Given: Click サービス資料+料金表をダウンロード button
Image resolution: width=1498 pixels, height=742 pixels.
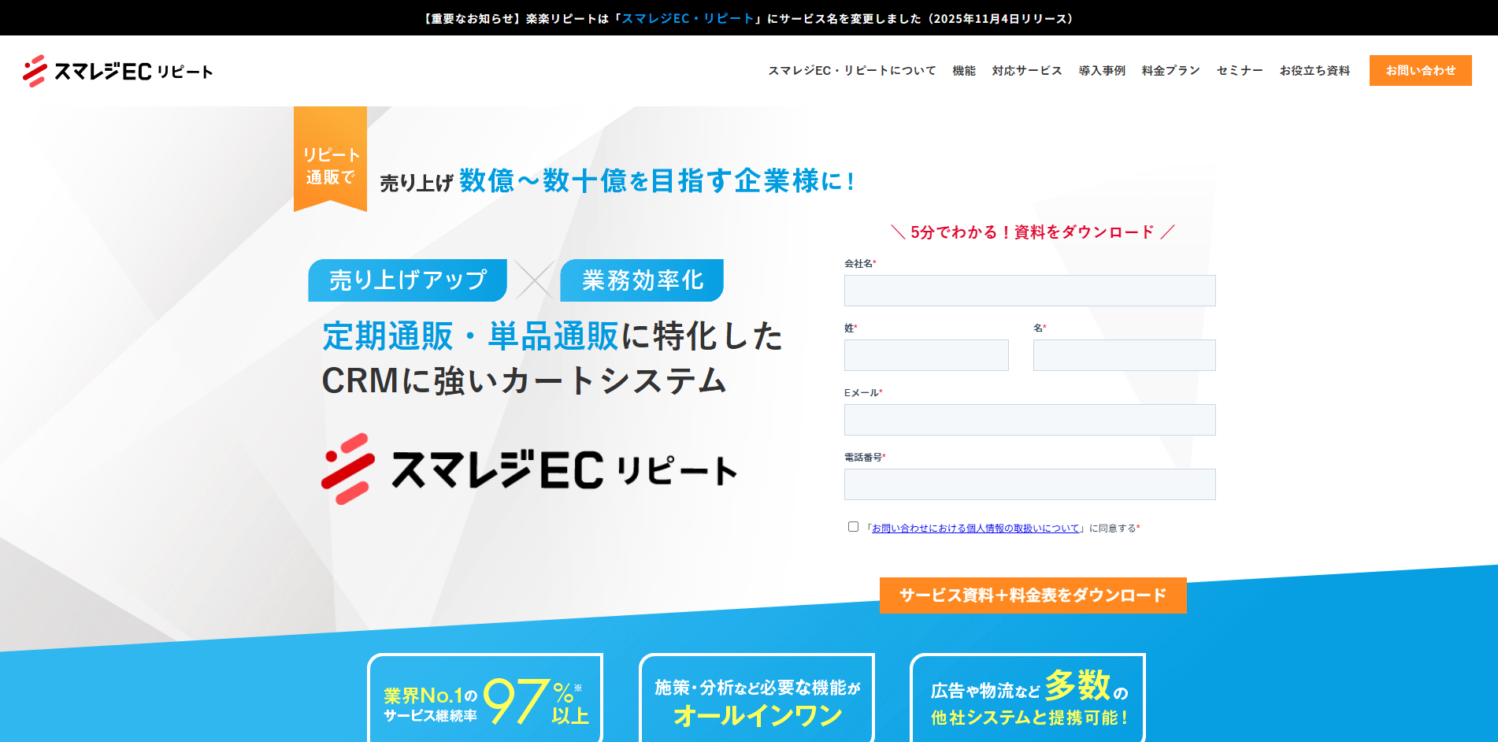Looking at the screenshot, I should coord(1033,595).
